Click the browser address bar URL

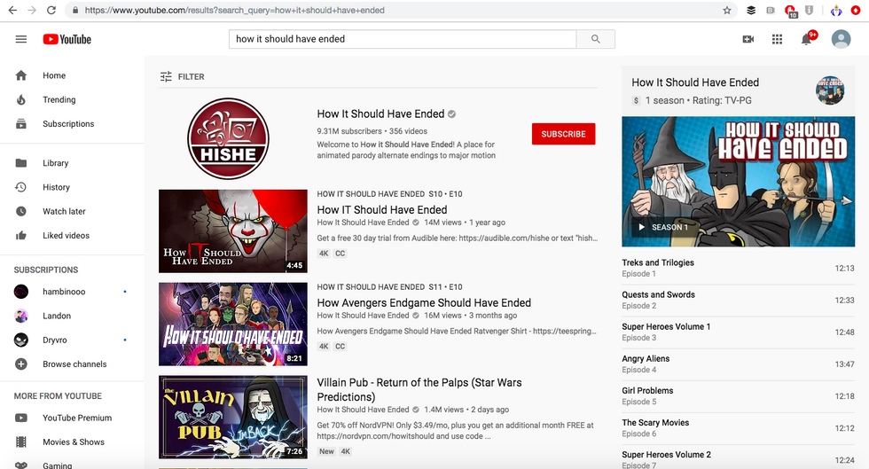(x=234, y=10)
